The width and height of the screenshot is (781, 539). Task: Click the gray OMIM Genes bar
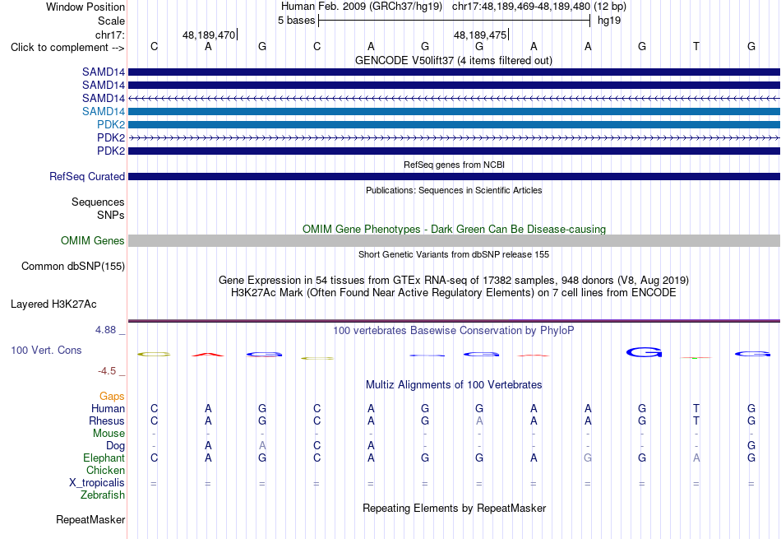(454, 241)
